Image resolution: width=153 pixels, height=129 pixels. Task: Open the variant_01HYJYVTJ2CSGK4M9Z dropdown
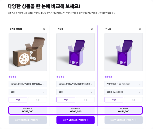click(76, 84)
